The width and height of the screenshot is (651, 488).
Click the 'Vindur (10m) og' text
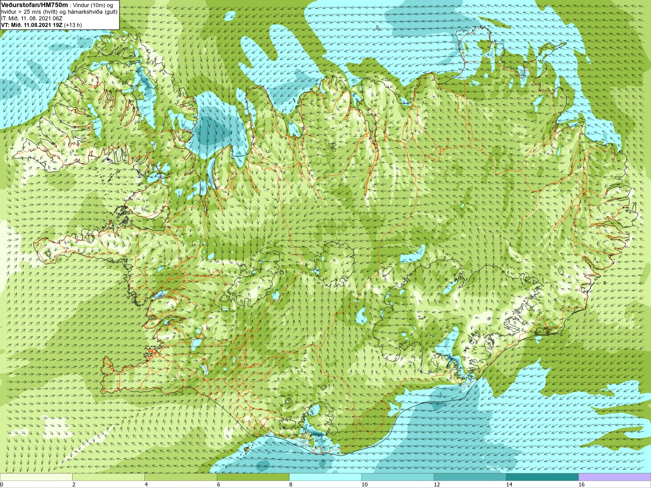coord(94,5)
